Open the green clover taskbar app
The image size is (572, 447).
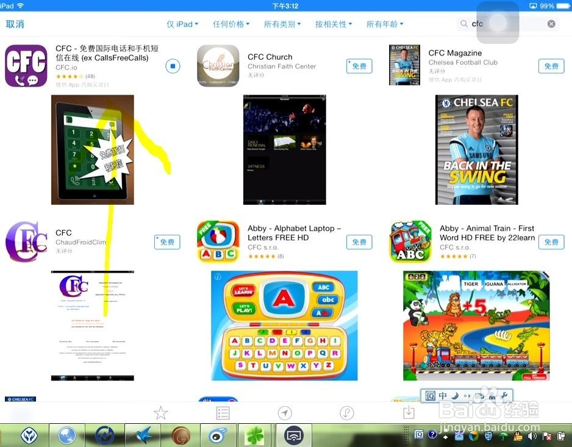(255, 435)
